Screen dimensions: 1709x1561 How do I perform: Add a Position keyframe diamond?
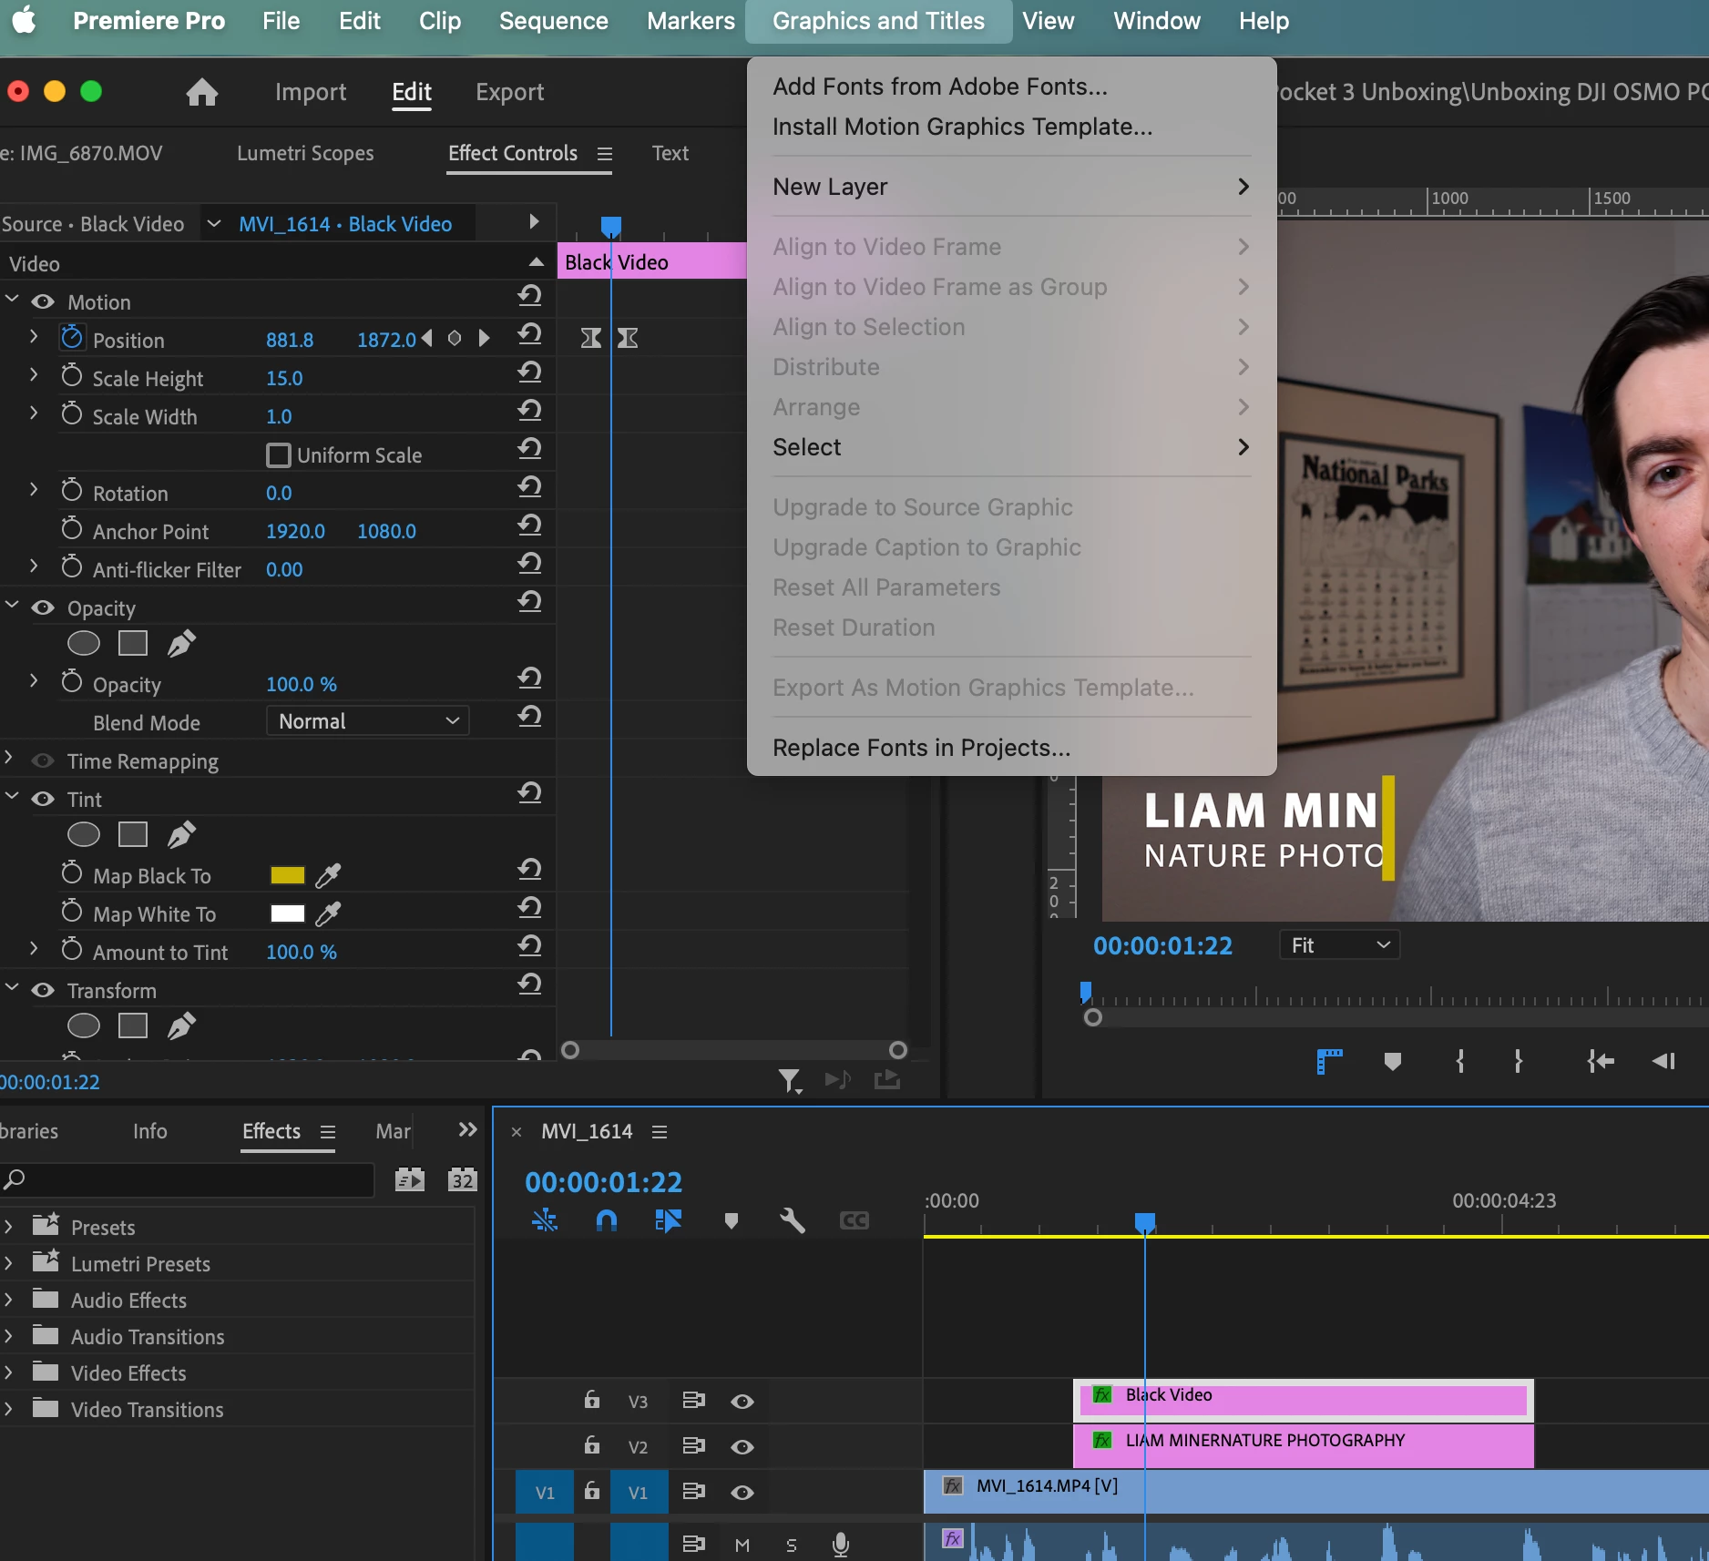pos(455,339)
